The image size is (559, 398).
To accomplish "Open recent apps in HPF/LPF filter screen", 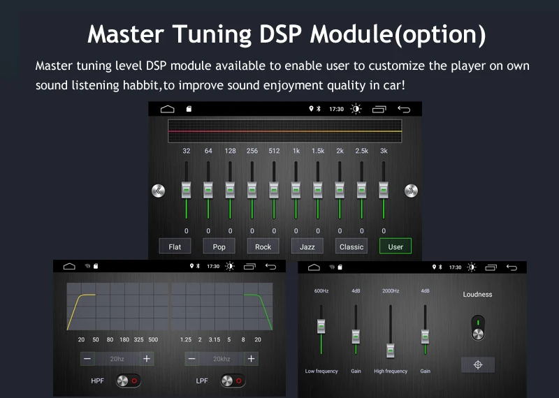I will tap(249, 266).
